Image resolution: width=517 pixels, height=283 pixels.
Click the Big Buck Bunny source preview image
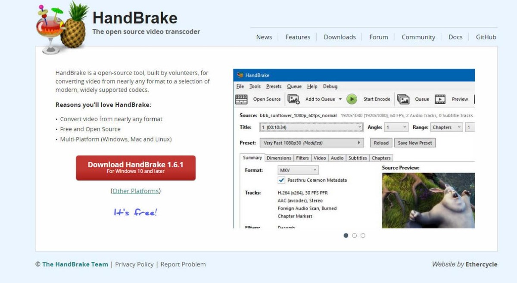[428, 200]
